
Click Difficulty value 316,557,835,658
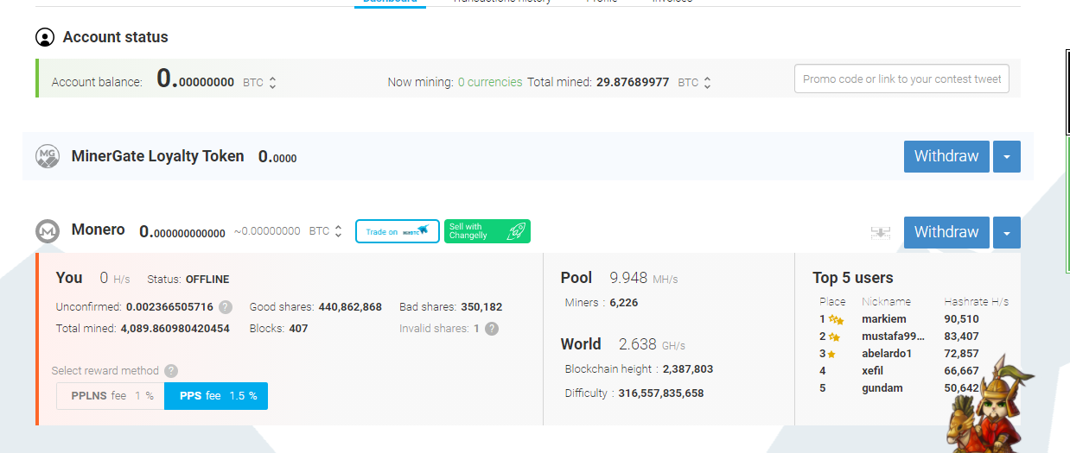click(x=661, y=393)
